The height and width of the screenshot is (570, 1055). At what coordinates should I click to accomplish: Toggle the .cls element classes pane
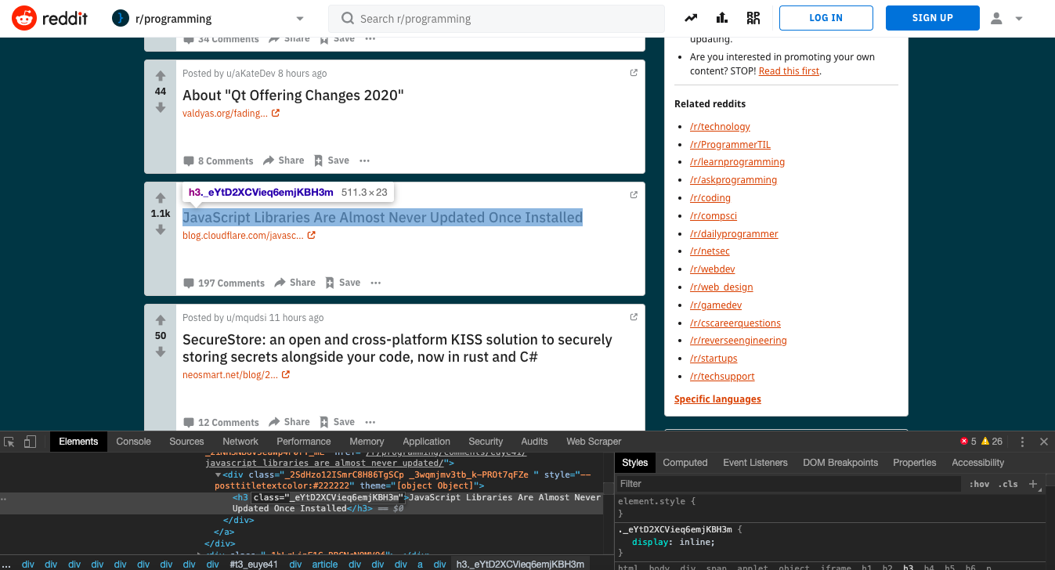1008,483
